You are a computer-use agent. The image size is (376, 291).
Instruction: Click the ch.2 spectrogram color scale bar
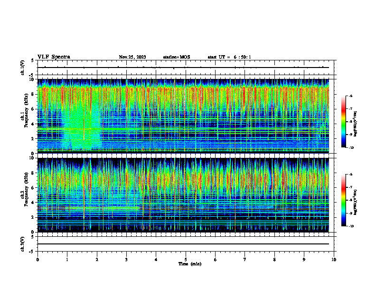click(344, 200)
